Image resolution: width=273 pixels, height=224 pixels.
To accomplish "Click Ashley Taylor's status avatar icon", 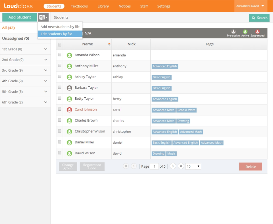I will pyautogui.click(x=69, y=77).
